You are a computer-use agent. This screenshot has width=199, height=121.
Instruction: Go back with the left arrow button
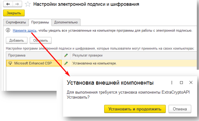(x=8, y=4)
